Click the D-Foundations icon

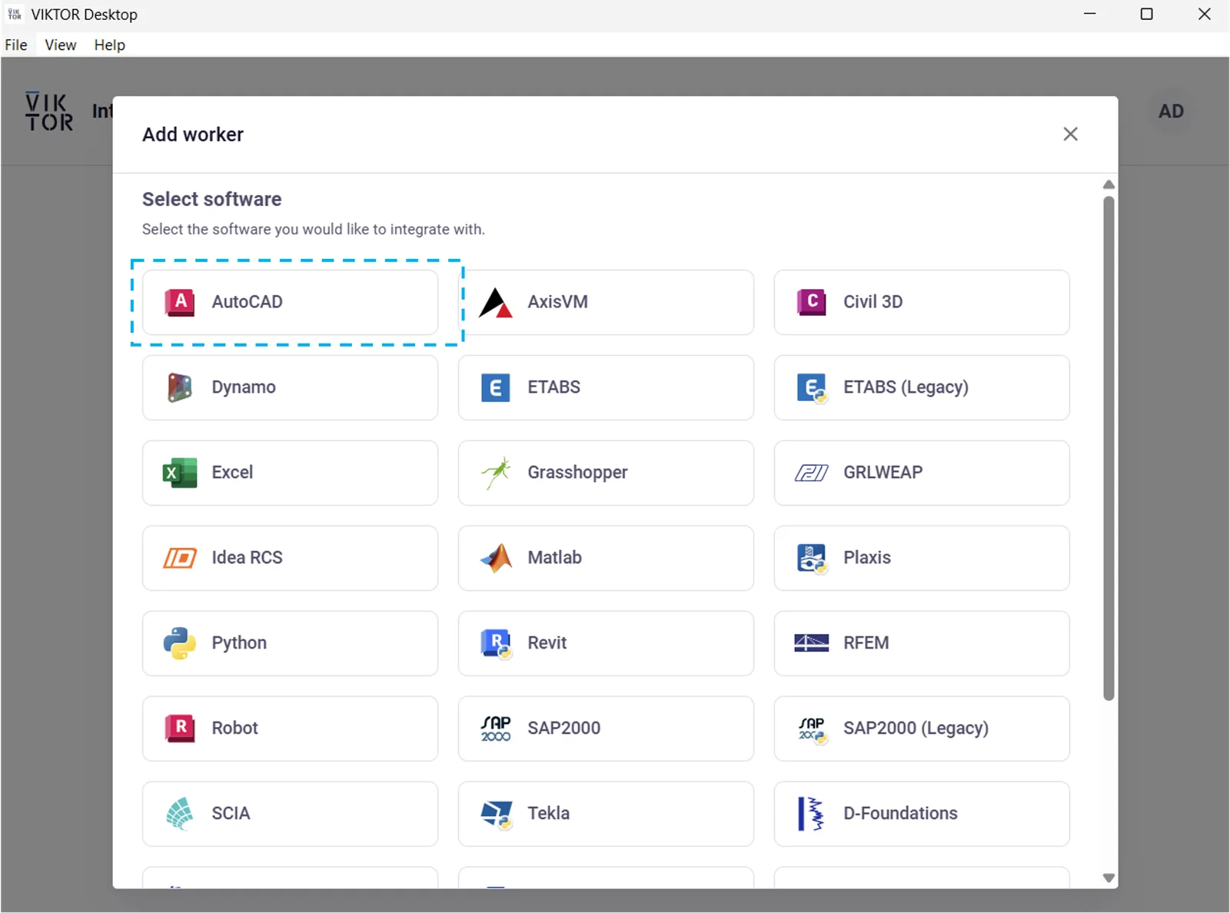(x=811, y=813)
